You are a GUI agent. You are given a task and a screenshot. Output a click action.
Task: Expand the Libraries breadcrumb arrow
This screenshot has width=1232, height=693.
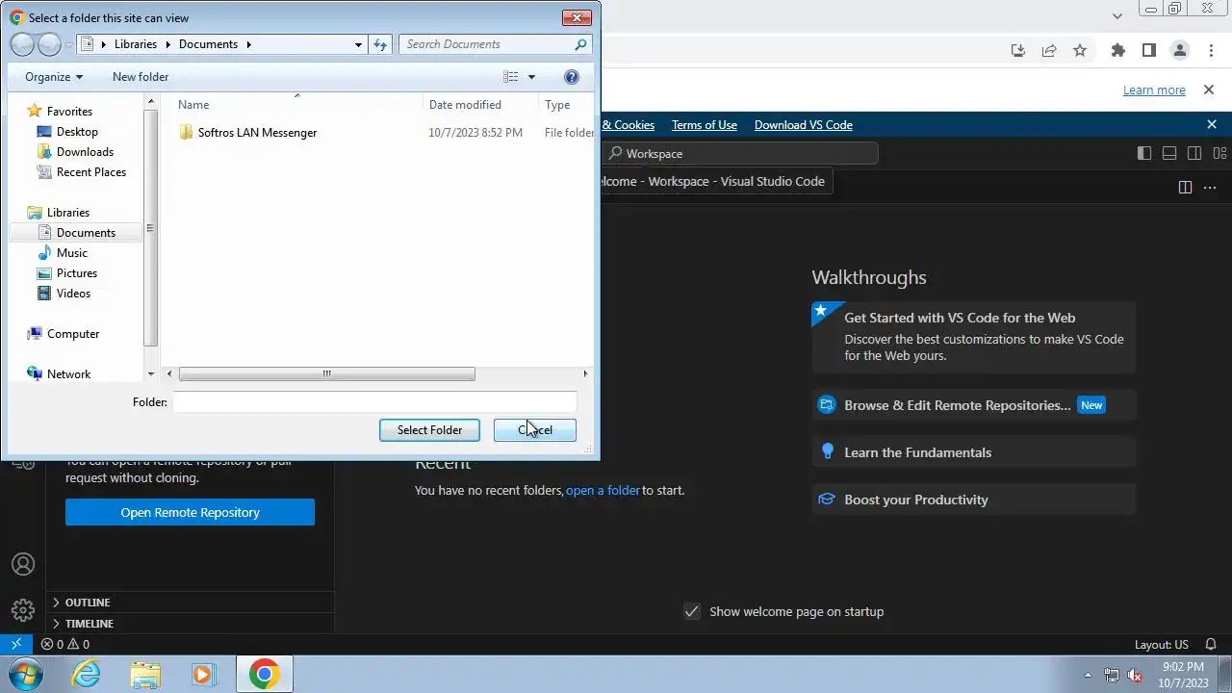point(167,44)
